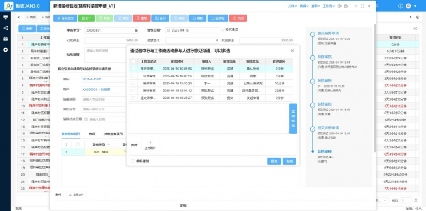Check the row with 确认验收 opinion
426x211 pixels.
coord(133,69)
